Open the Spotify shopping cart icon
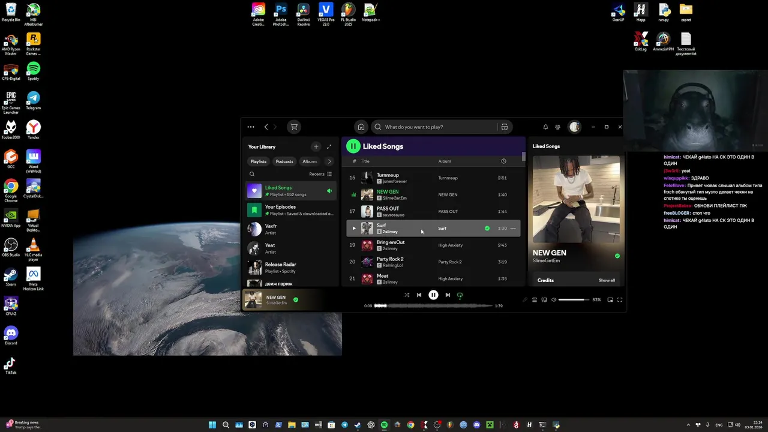The image size is (768, 432). point(293,127)
